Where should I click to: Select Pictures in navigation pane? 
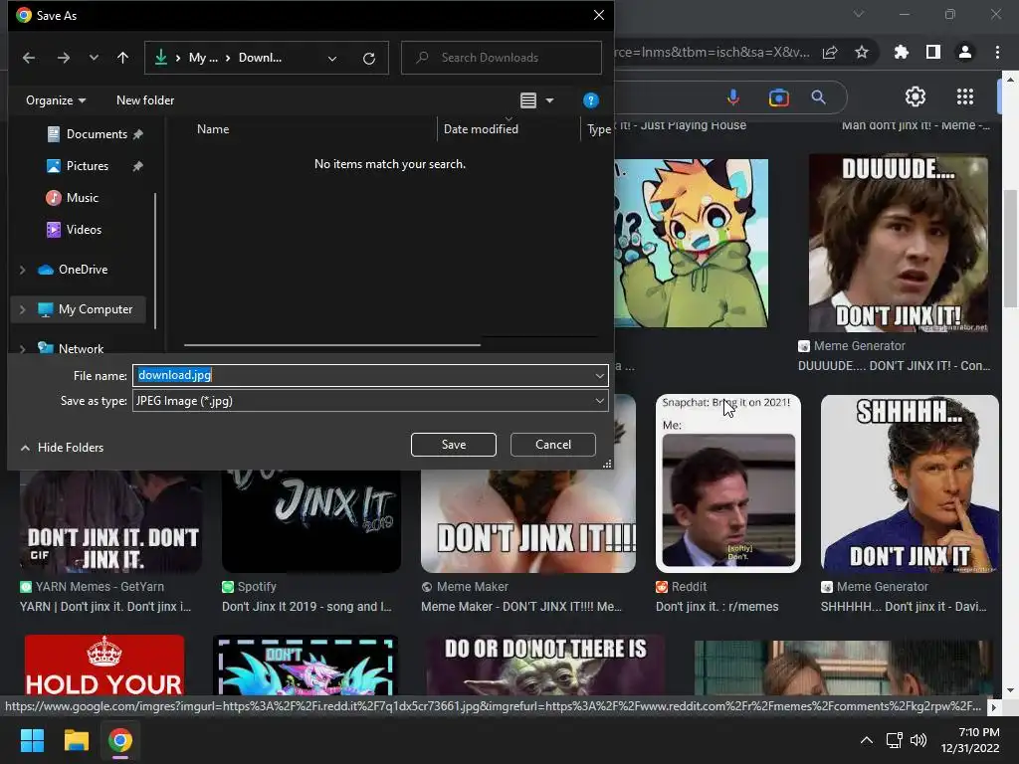click(x=88, y=166)
